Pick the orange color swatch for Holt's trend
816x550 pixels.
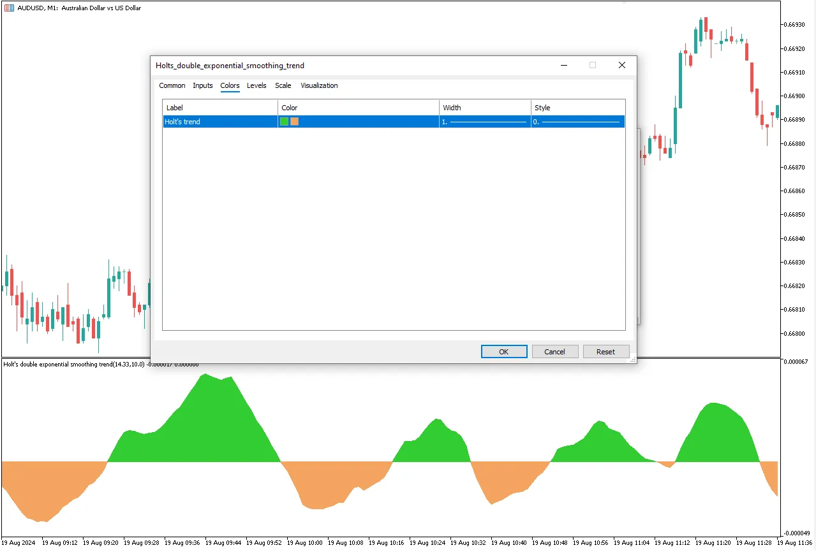coord(295,122)
